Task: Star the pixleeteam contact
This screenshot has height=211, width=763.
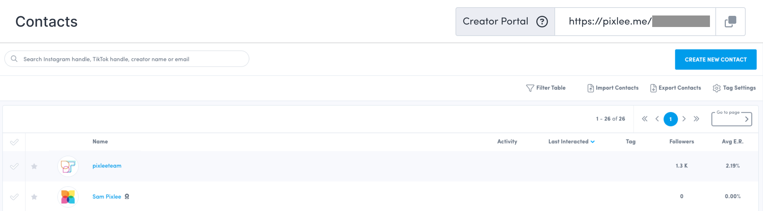Action: [34, 166]
